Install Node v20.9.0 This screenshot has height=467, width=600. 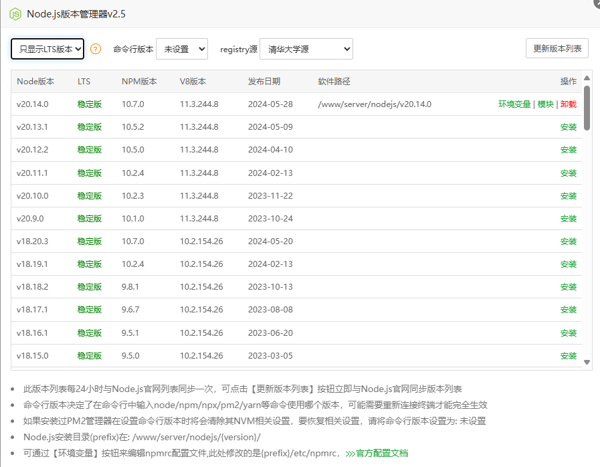(569, 219)
